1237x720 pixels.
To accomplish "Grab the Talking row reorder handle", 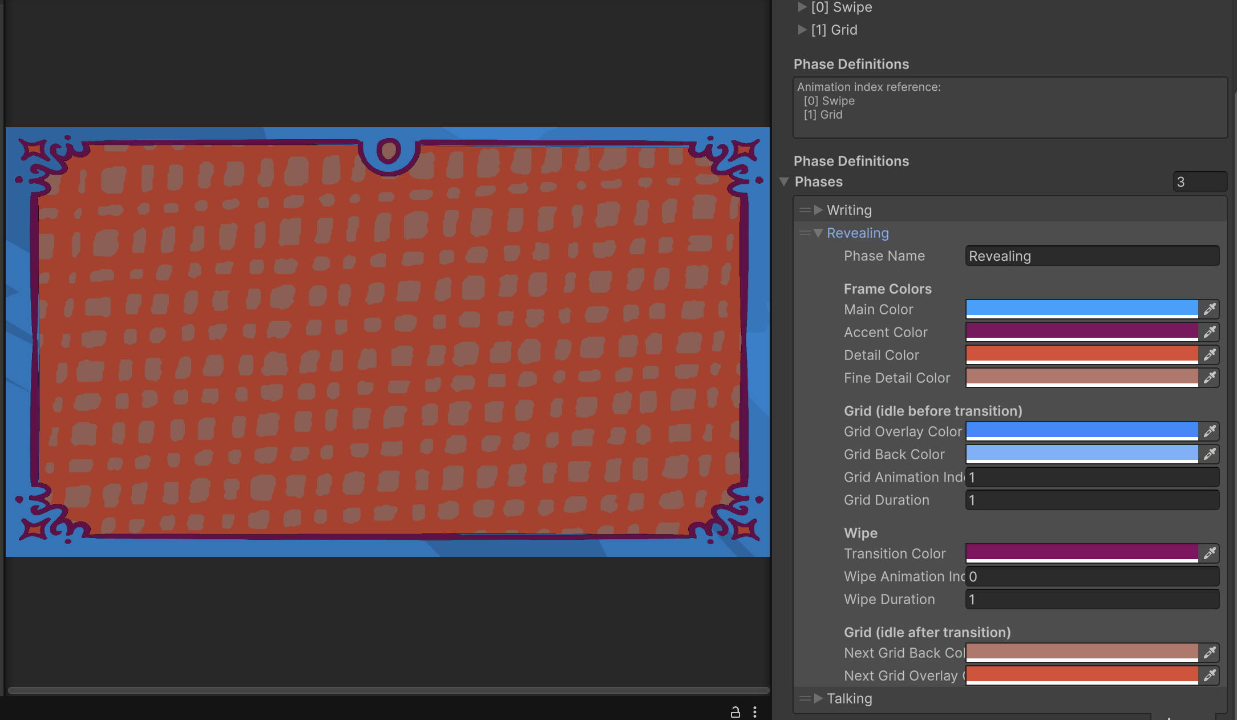I will click(x=805, y=698).
